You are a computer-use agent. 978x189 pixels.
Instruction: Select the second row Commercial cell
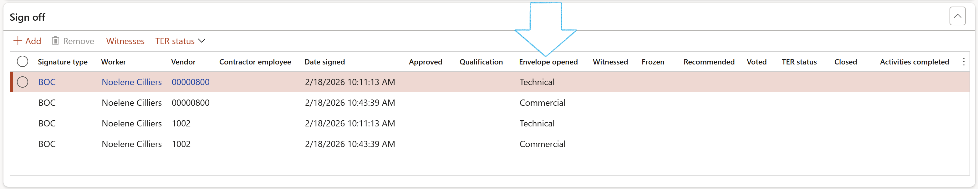point(542,103)
